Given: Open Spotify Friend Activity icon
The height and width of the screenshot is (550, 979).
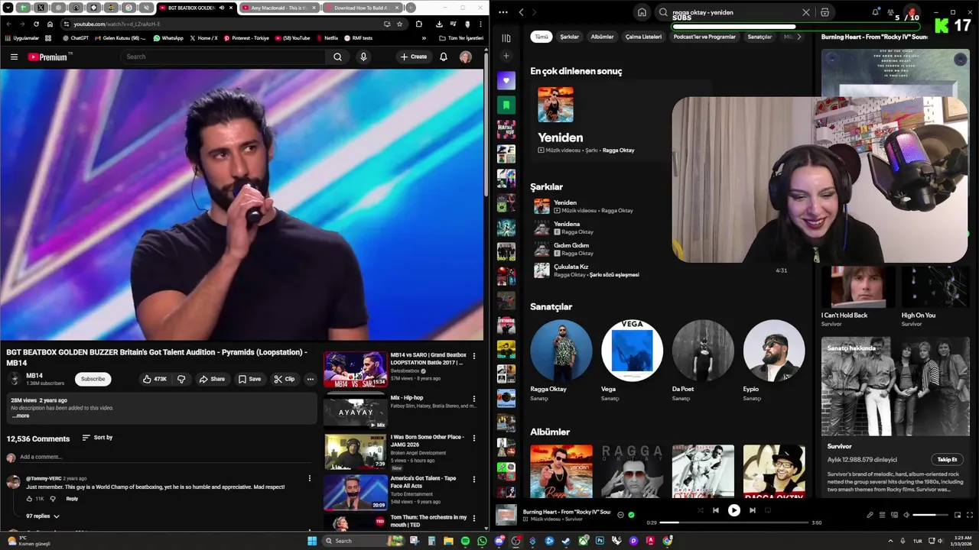Looking at the screenshot, I should tap(891, 12).
